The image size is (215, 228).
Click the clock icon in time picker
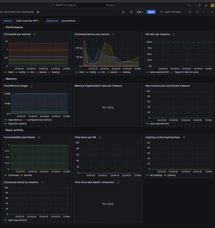coord(162,12)
